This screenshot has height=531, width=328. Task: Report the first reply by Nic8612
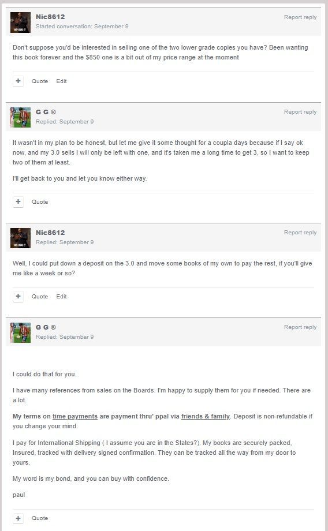pyautogui.click(x=300, y=17)
